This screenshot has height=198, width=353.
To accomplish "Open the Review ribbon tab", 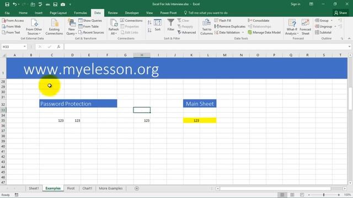I will pos(113,13).
